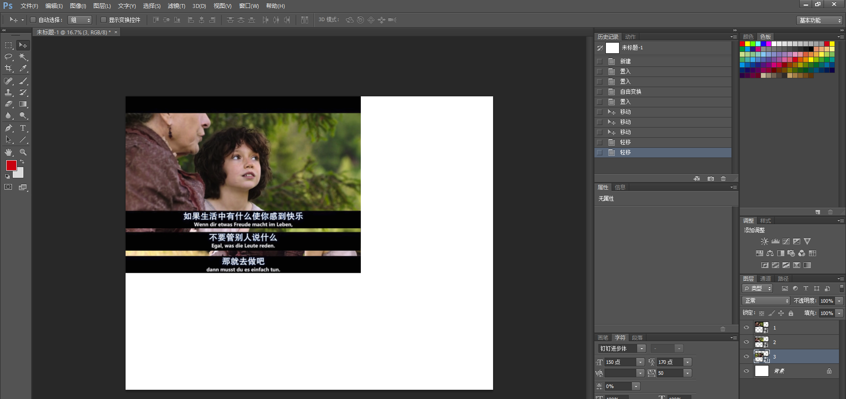Enable the 自动选择 checkbox
The width and height of the screenshot is (846, 399).
coord(33,20)
